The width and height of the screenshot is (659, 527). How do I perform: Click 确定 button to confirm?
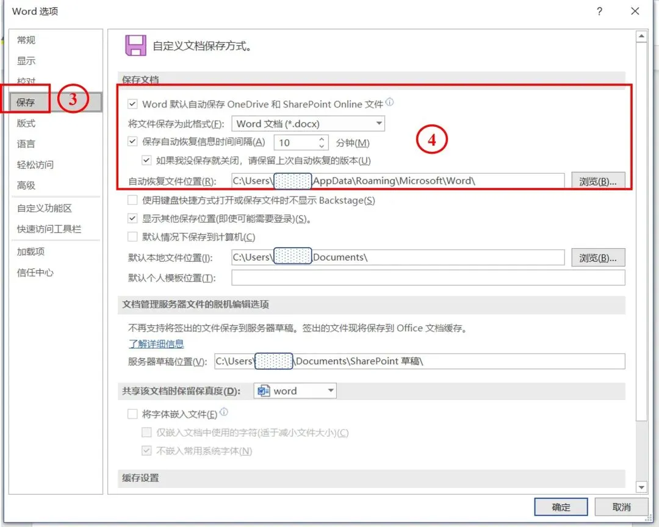561,507
